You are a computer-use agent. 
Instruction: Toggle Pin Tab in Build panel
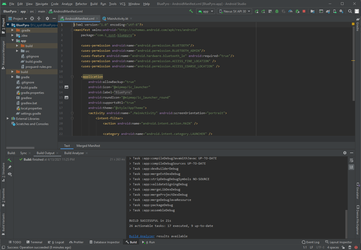(x=10, y=167)
